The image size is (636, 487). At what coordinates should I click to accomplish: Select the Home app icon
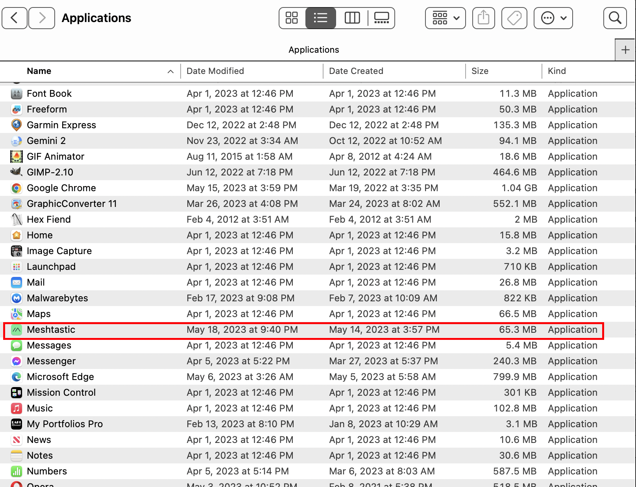point(17,235)
